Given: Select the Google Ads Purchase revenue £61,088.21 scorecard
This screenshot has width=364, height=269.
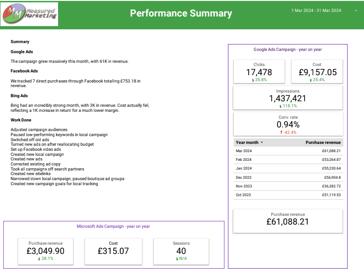Looking at the screenshot, I should coord(288,221).
